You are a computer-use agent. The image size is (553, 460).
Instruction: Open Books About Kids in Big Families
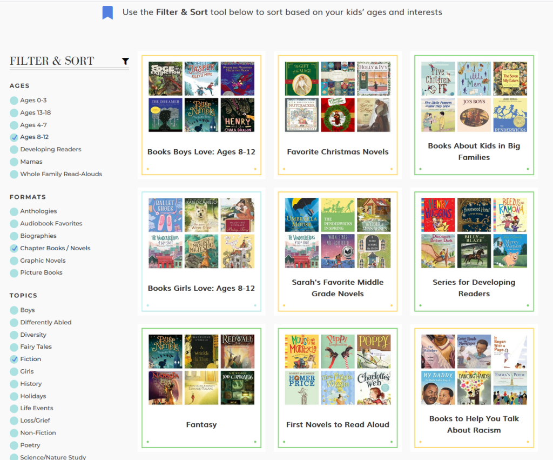[x=474, y=151]
